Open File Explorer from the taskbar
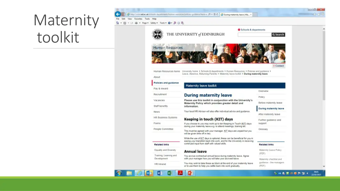The height and width of the screenshot is (191, 340). (129, 173)
